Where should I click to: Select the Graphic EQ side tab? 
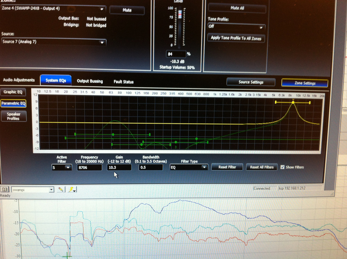point(13,92)
